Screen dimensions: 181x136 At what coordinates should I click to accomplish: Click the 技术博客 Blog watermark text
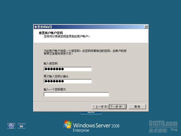[x=163, y=130]
